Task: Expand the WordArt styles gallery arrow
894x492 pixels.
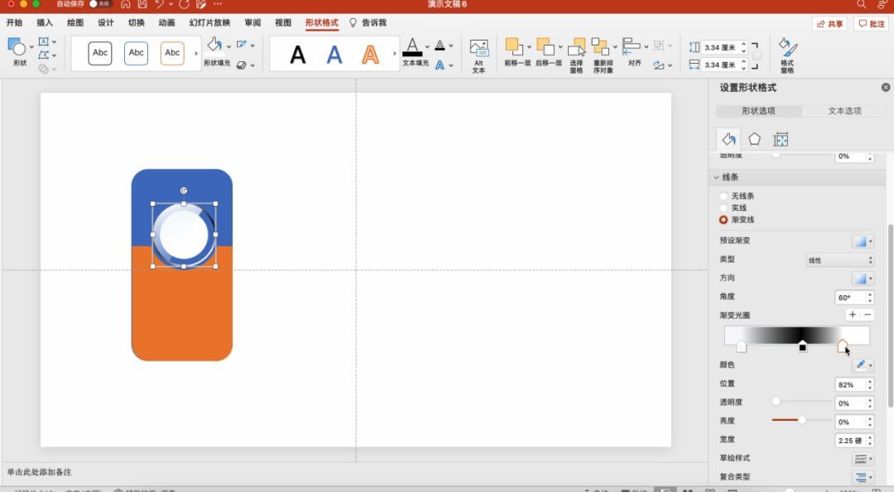Action: click(394, 54)
